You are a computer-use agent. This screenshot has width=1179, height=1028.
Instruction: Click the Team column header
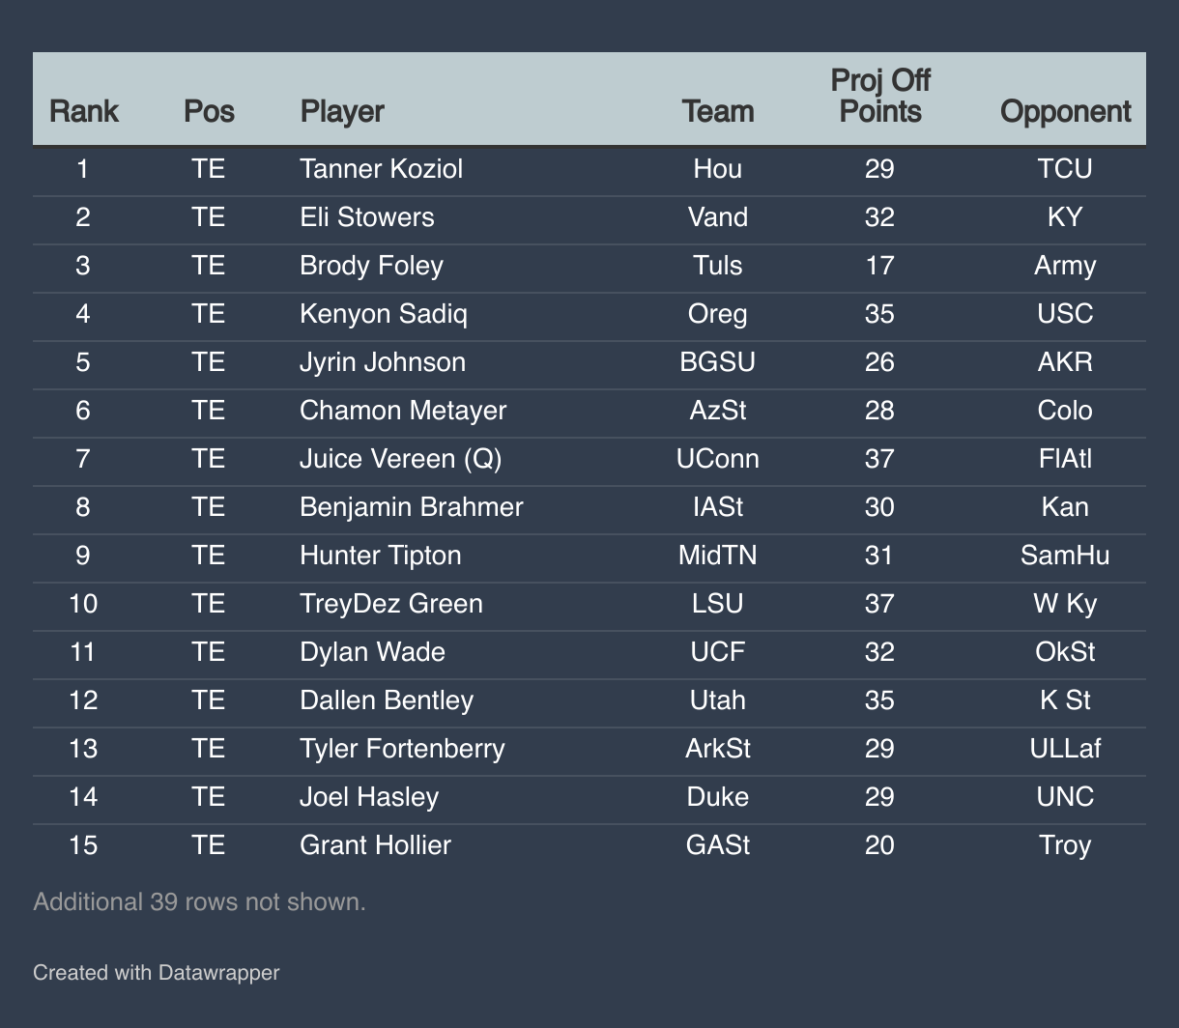click(x=718, y=111)
